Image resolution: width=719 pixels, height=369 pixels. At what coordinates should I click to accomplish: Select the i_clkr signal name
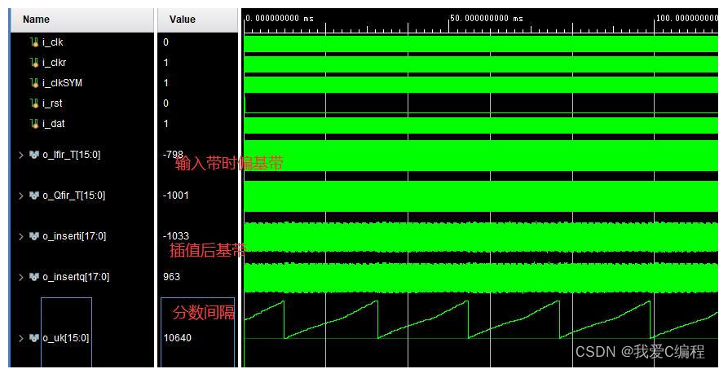(55, 63)
